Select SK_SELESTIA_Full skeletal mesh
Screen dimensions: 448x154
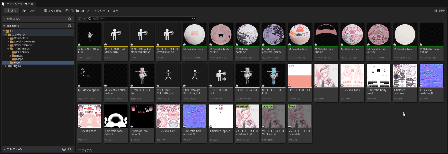tap(247, 83)
